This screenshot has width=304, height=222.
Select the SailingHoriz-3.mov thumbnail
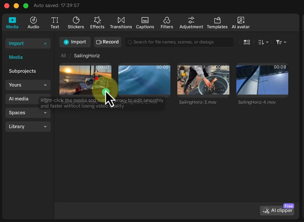[x=203, y=80]
